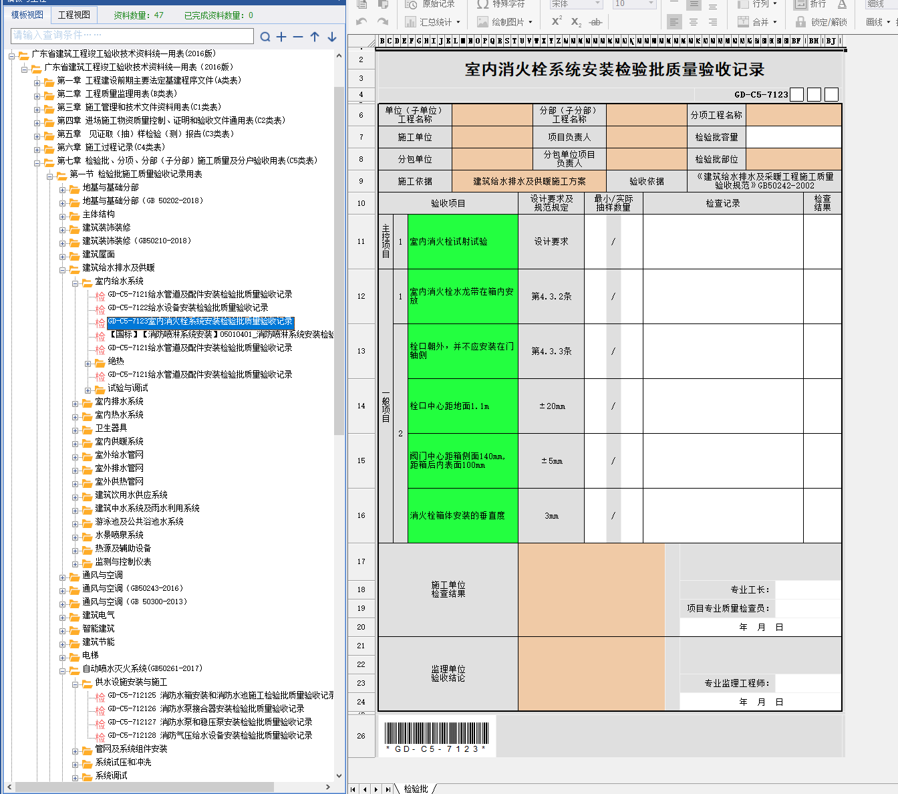Go to previous sheet arrow
Screen dimensions: 898x794
(365, 789)
